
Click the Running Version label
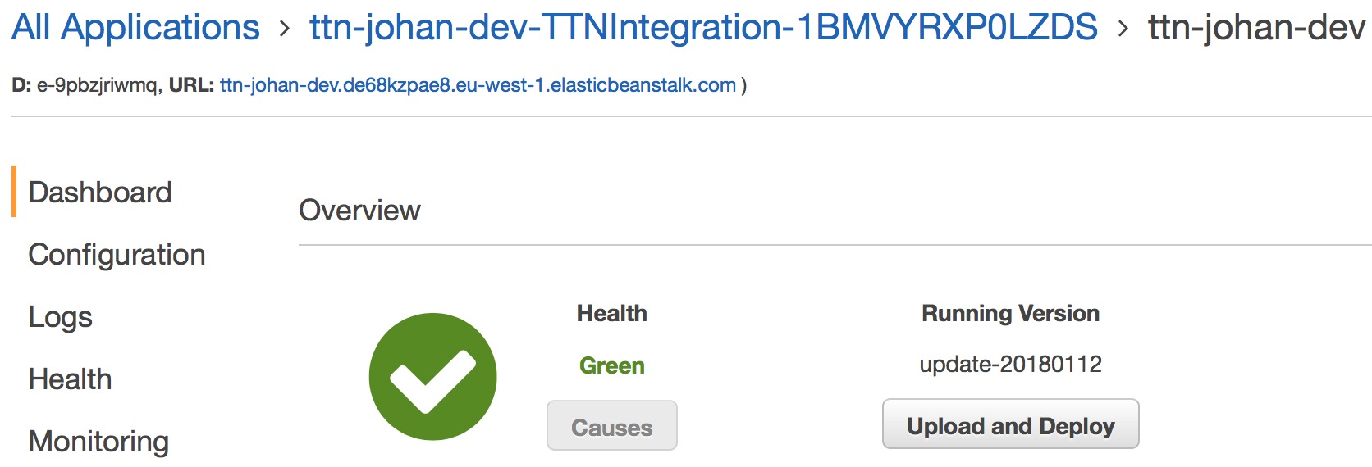pyautogui.click(x=1011, y=313)
